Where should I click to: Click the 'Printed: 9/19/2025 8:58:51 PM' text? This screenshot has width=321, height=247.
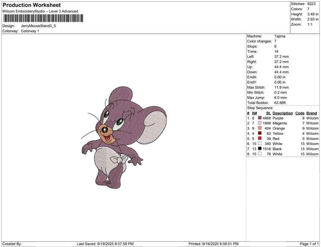click(213, 243)
